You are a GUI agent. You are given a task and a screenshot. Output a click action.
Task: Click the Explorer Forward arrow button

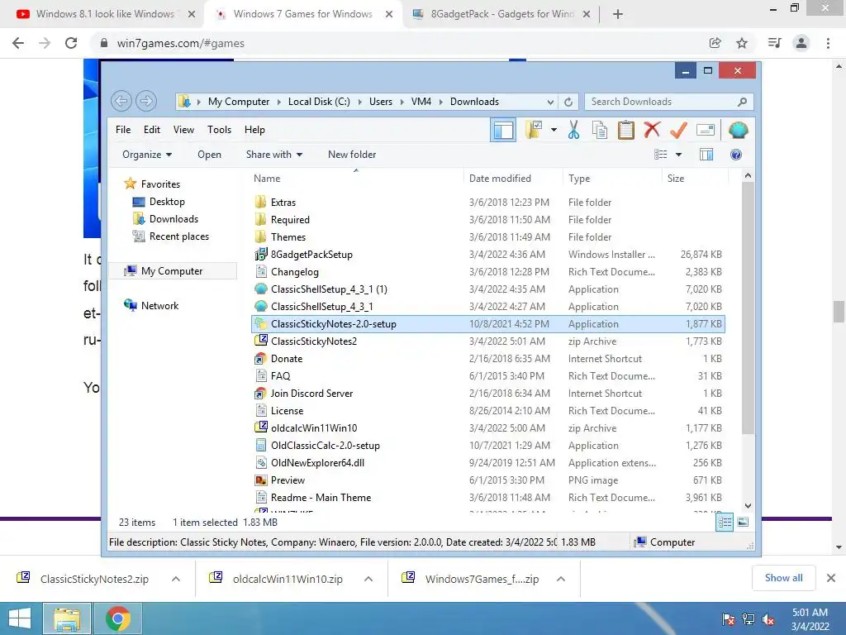[146, 101]
